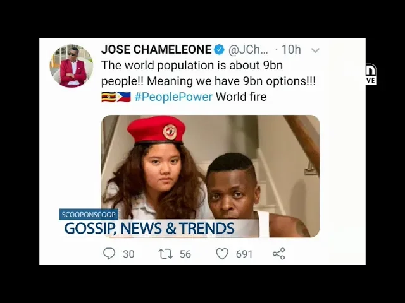
Task: Open the @JCh... handle link
Action: (x=248, y=49)
